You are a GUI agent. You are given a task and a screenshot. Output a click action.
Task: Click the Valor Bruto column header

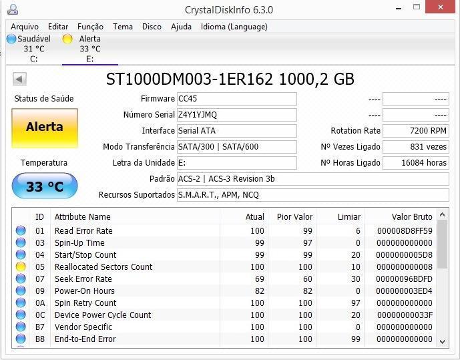pos(412,217)
